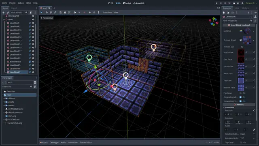Viewport: 259px width, 146px height.
Task: Open Texture Sheet dropdown arrow
Action: point(254,40)
